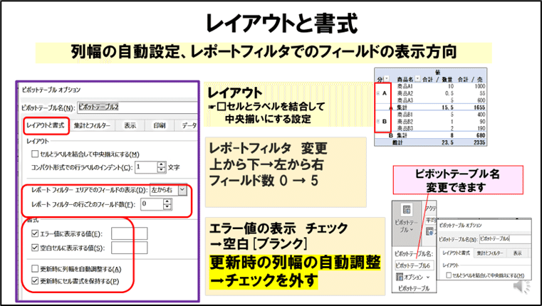The image size is (542, 306).
Task: Toggle セルとラベルを結合して中央揃えにする(M) in large dialog
Action: pyautogui.click(x=35, y=154)
